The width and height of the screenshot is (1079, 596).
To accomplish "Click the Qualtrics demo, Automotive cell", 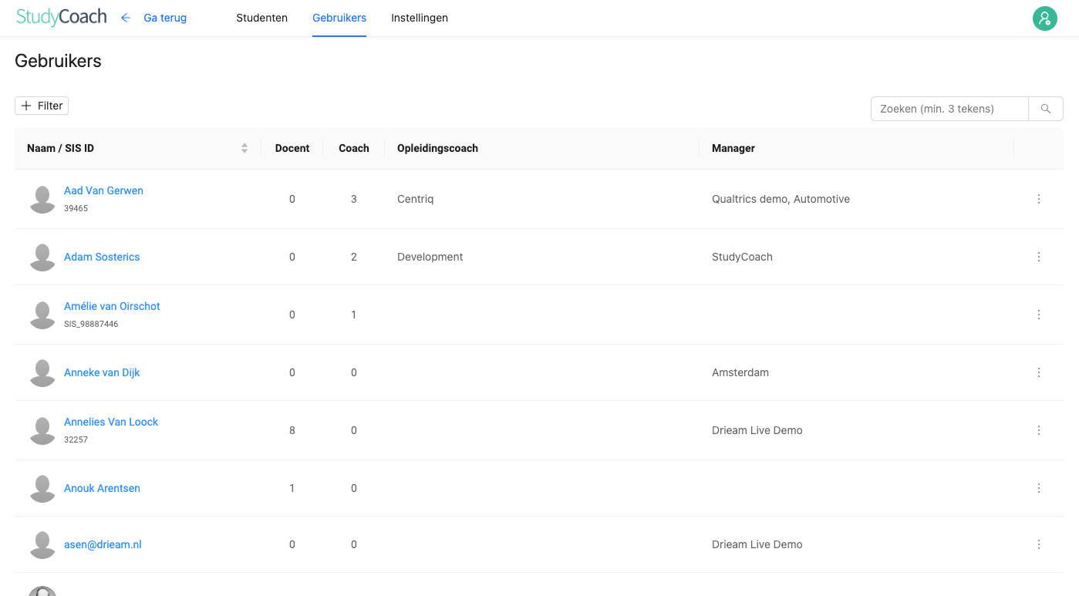I will tap(781, 199).
